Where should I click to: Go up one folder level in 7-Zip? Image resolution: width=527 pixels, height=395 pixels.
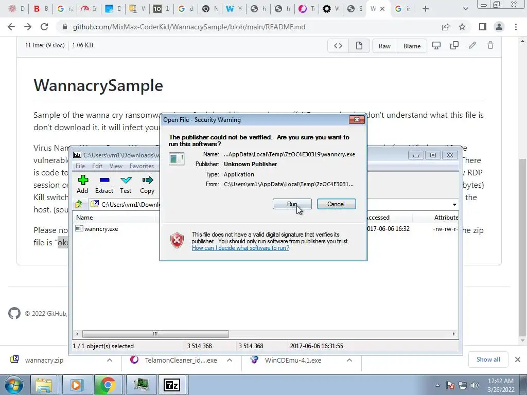pyautogui.click(x=79, y=204)
